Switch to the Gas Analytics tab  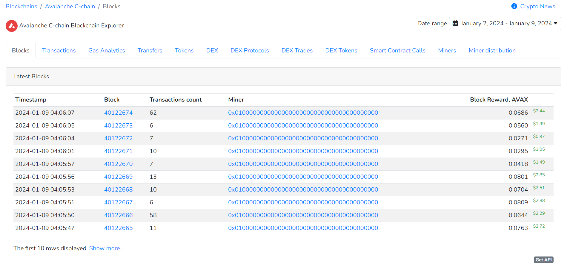tap(107, 51)
